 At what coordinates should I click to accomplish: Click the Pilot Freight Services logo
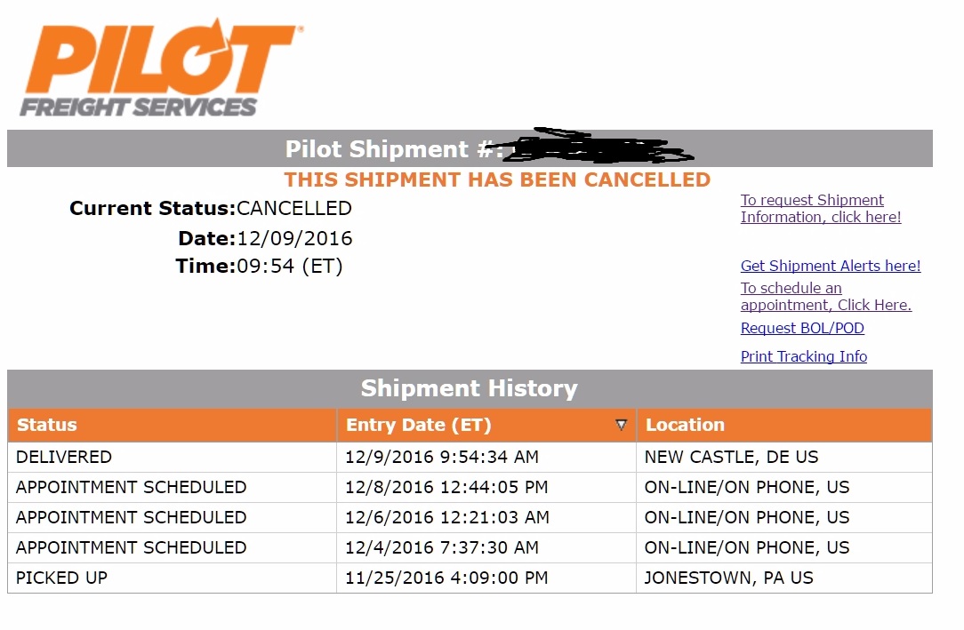(160, 69)
